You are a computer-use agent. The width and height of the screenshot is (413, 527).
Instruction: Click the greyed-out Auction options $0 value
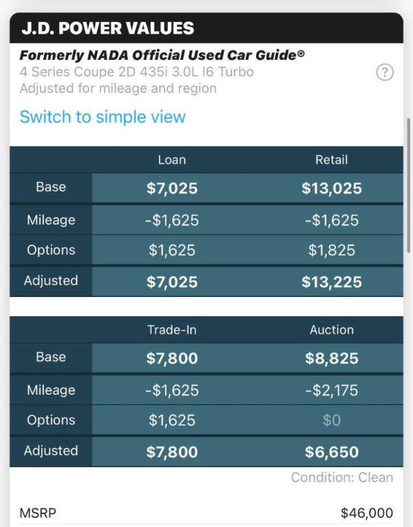[x=331, y=420]
